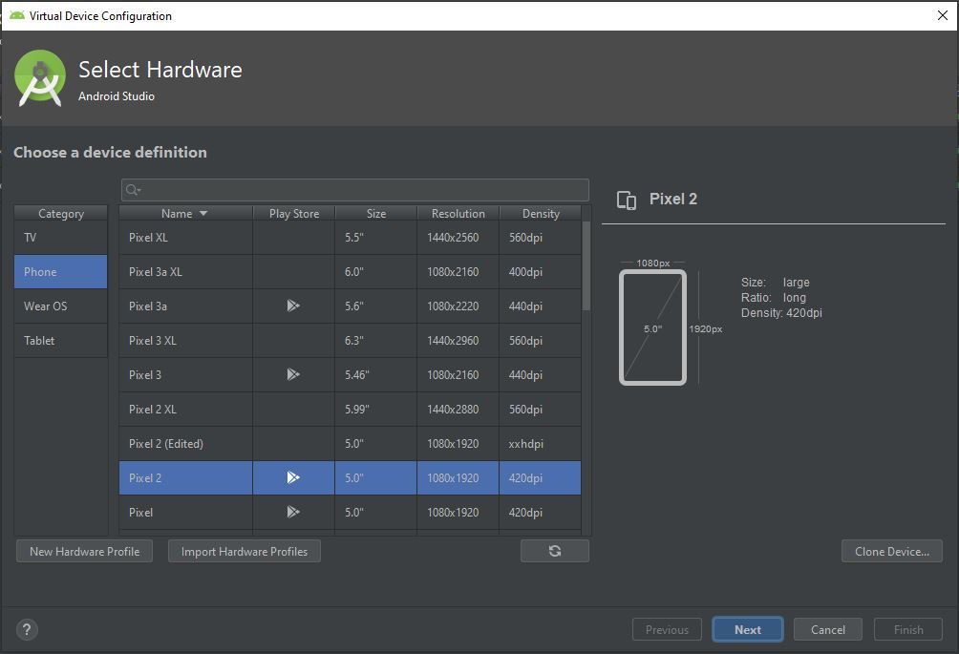Screen dimensions: 959x654
Task: Sort by Size column header
Action: tap(376, 213)
